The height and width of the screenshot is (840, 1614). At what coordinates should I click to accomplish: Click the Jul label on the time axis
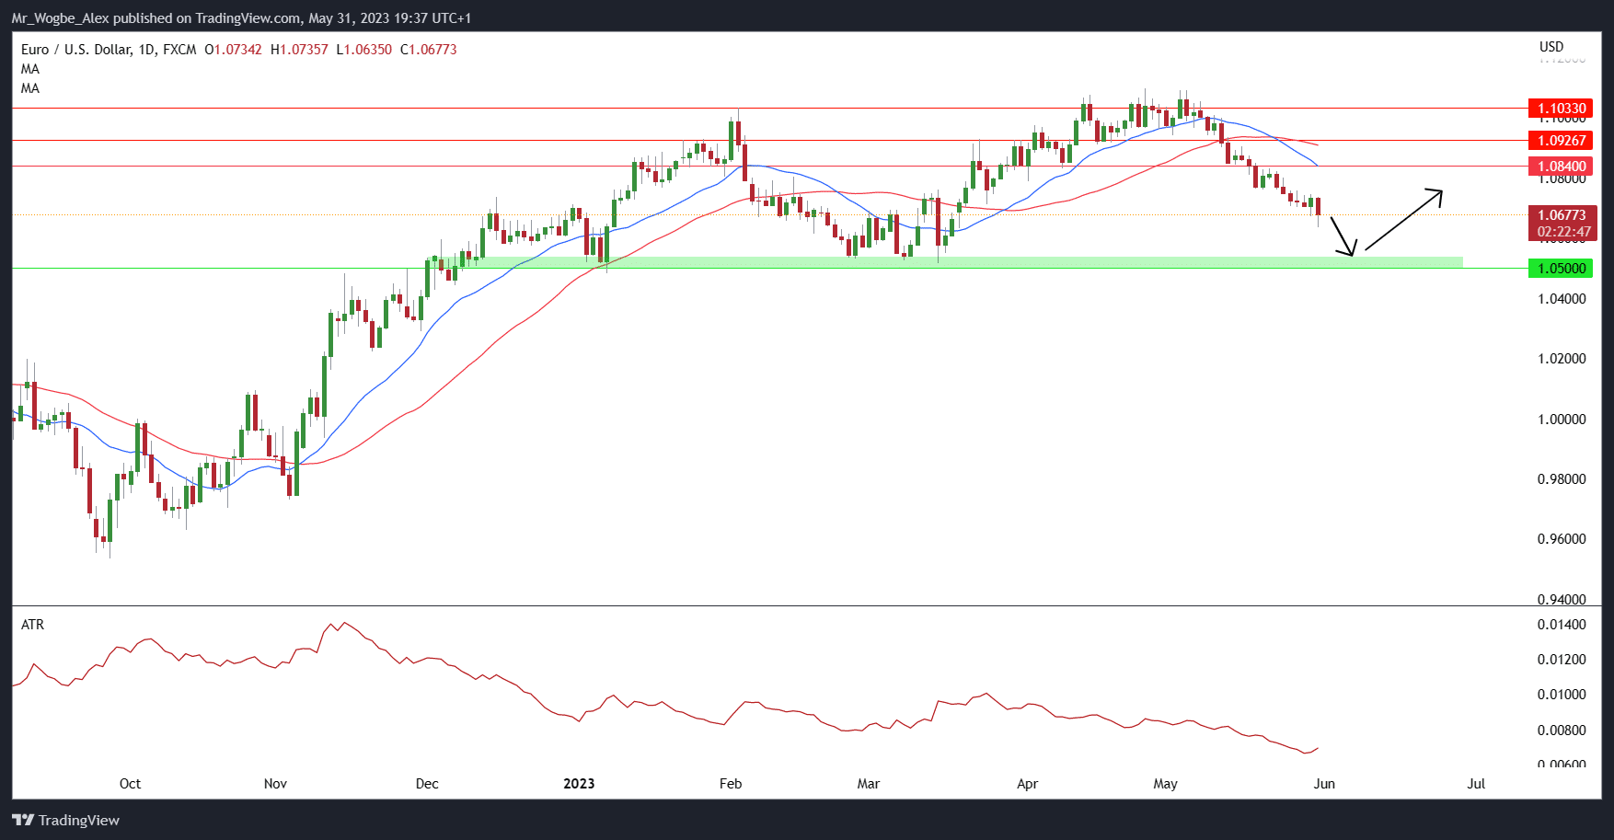pyautogui.click(x=1476, y=784)
